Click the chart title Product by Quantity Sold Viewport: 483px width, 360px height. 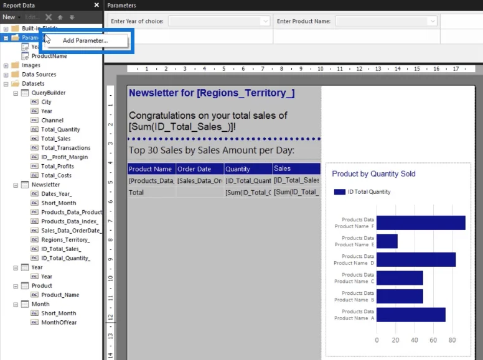click(373, 174)
